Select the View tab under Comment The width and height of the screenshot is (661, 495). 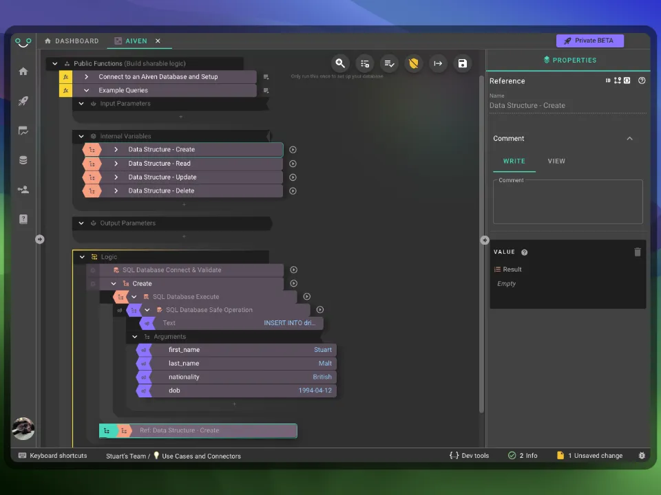tap(556, 161)
